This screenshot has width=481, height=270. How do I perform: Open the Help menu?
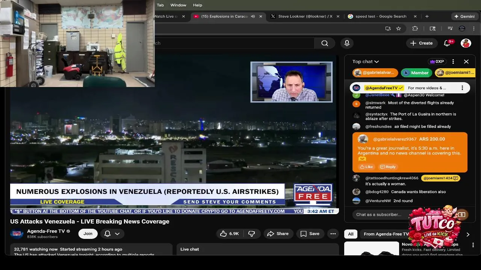198,5
